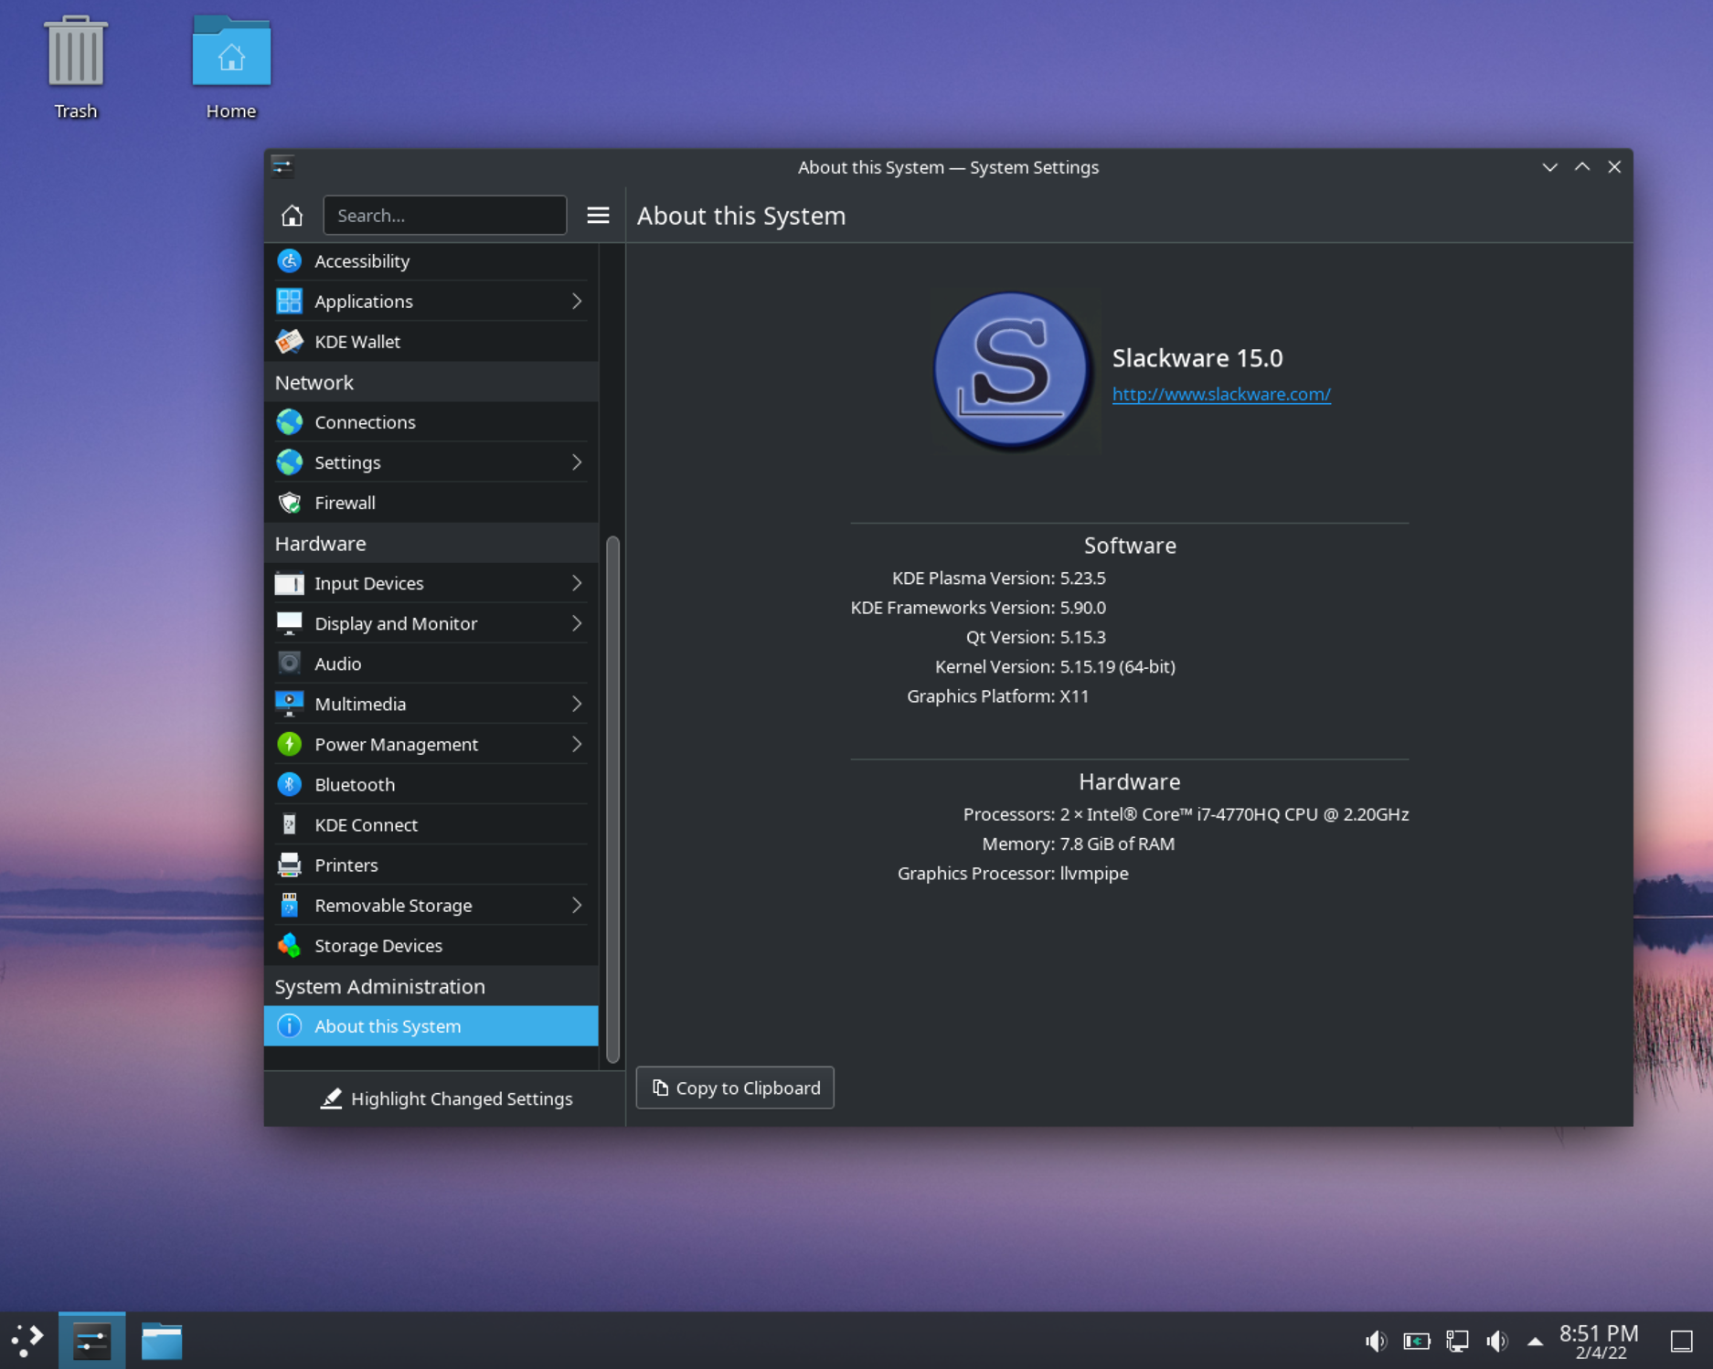
Task: Open the Accessibility settings icon
Action: 290,261
